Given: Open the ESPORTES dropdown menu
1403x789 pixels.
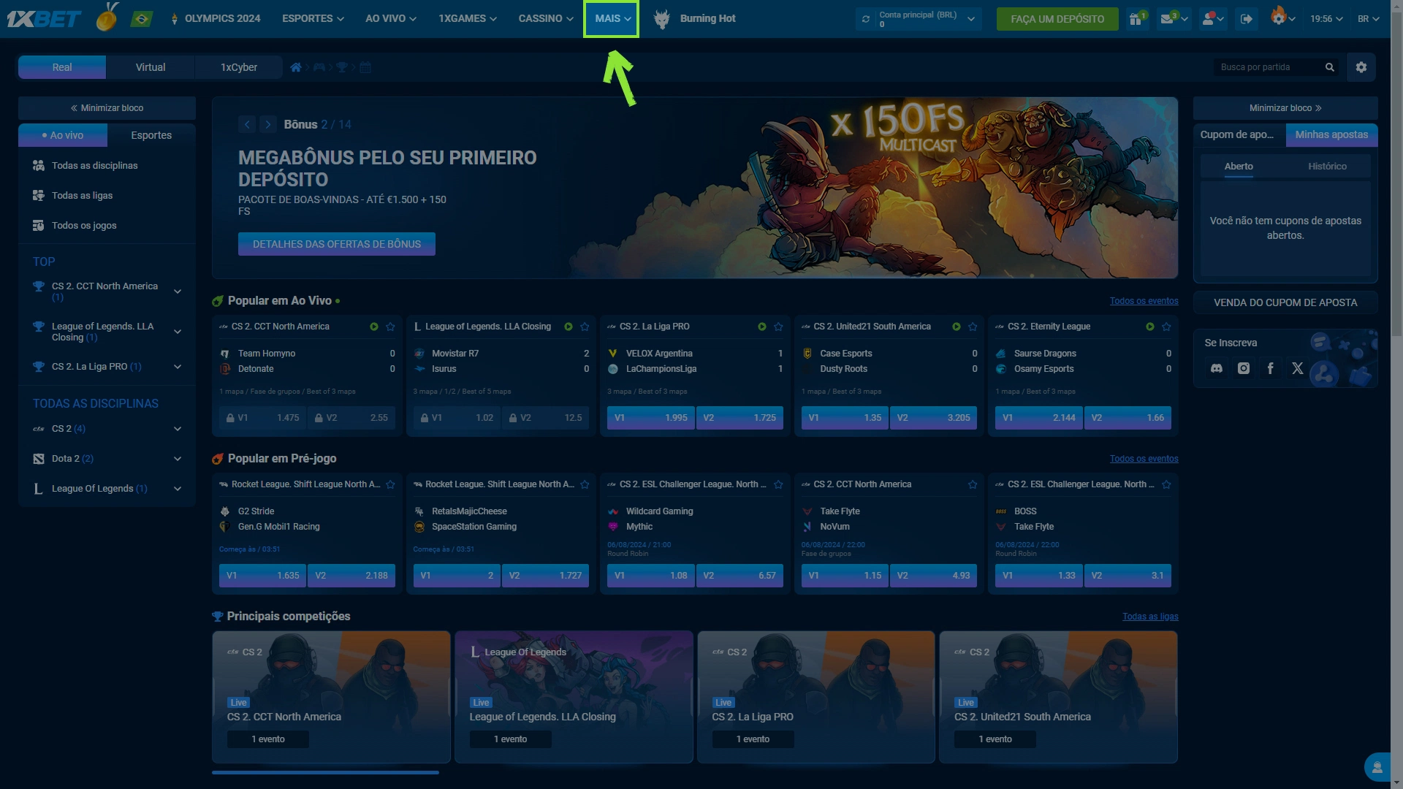Looking at the screenshot, I should click(313, 19).
